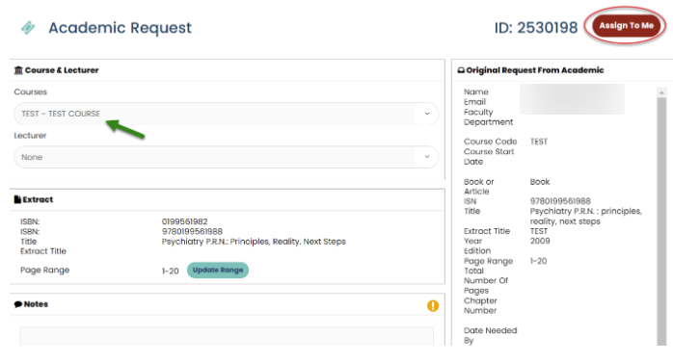This screenshot has height=362, width=673.
Task: Click the scrollbar up arrow in request panel
Action: point(661,92)
